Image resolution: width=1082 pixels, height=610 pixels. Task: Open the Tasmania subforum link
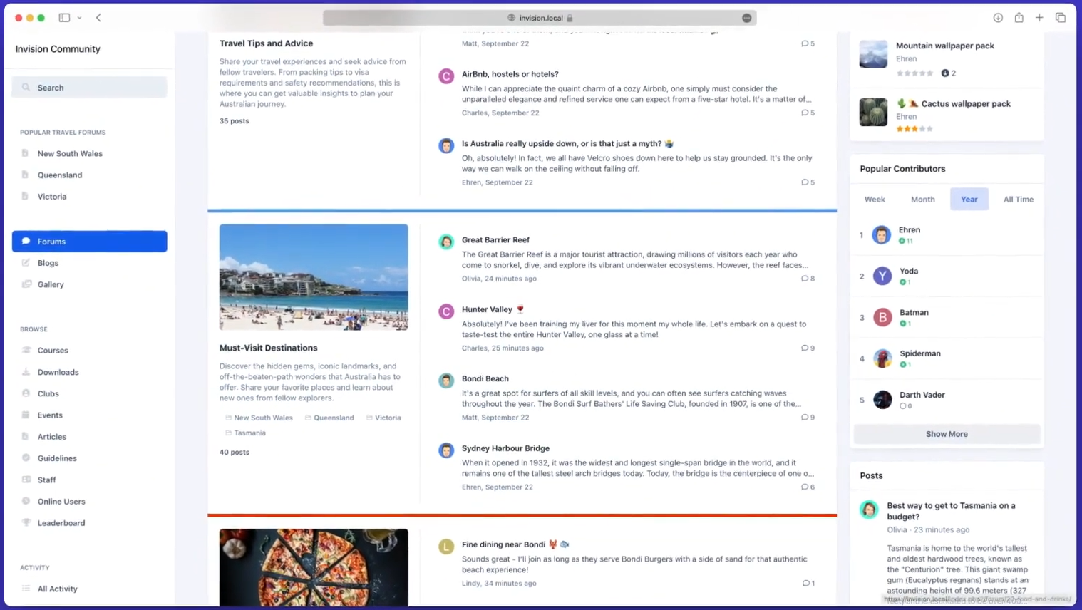click(249, 433)
